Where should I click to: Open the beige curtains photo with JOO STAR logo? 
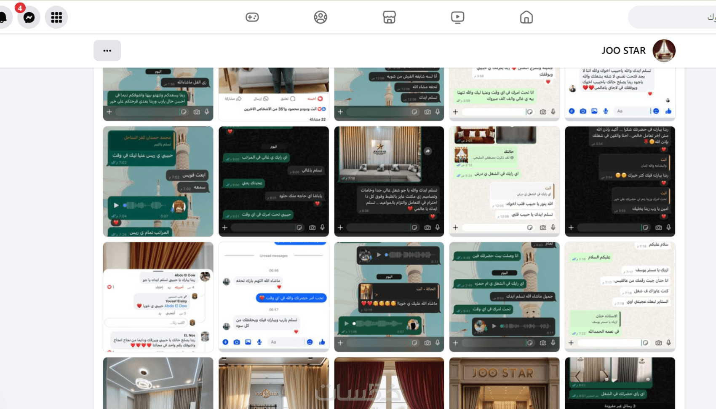pyautogui.click(x=274, y=383)
